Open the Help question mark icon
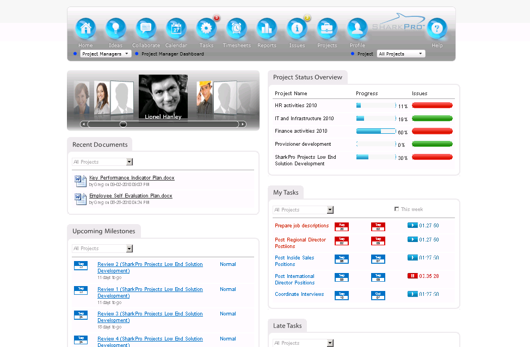 (x=437, y=29)
